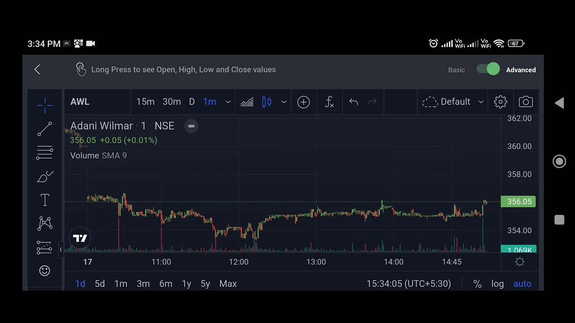Open the forecasting and measurement tools
Image resolution: width=575 pixels, height=323 pixels.
(x=45, y=247)
